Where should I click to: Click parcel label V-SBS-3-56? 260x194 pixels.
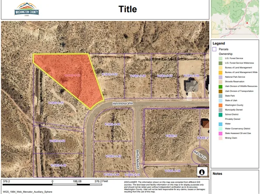coord(192,76)
